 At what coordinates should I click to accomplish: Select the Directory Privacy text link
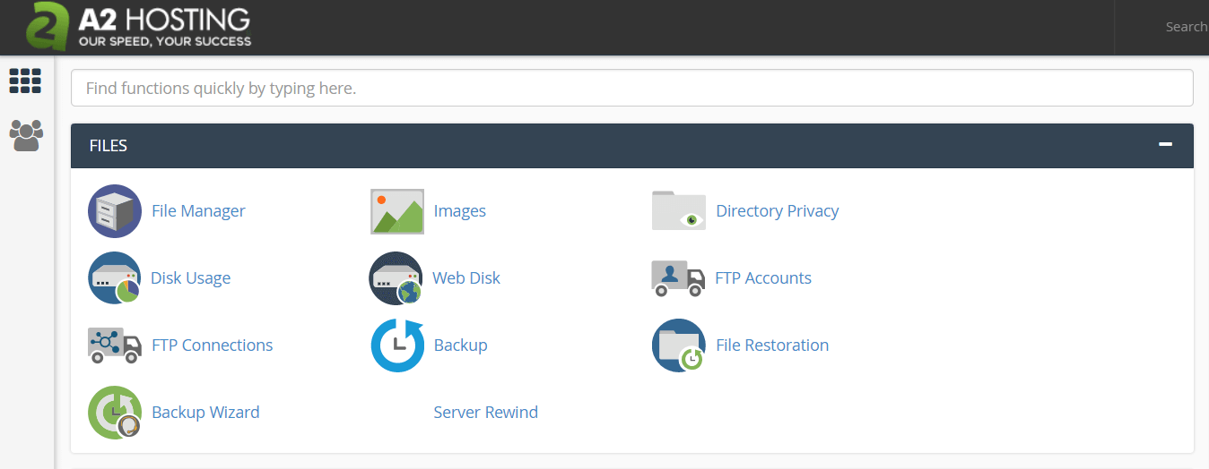[777, 211]
